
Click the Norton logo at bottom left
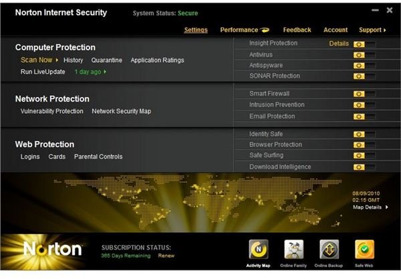pos(52,249)
